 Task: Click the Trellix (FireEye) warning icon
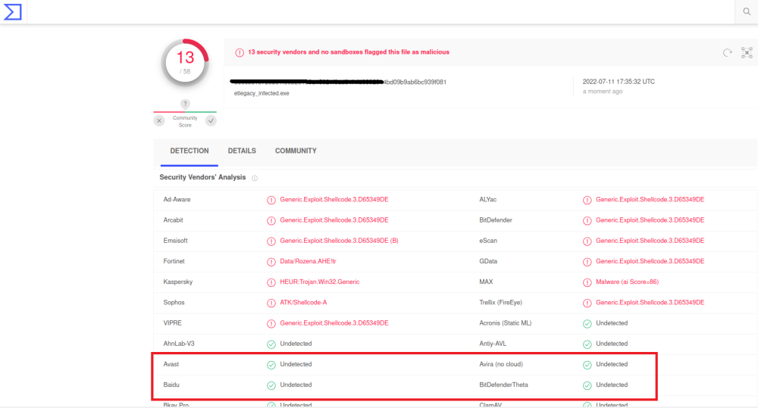[587, 304]
